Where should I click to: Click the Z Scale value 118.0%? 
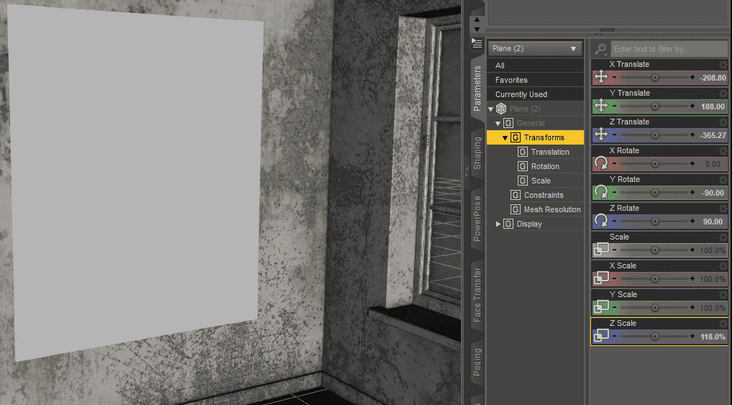point(713,337)
